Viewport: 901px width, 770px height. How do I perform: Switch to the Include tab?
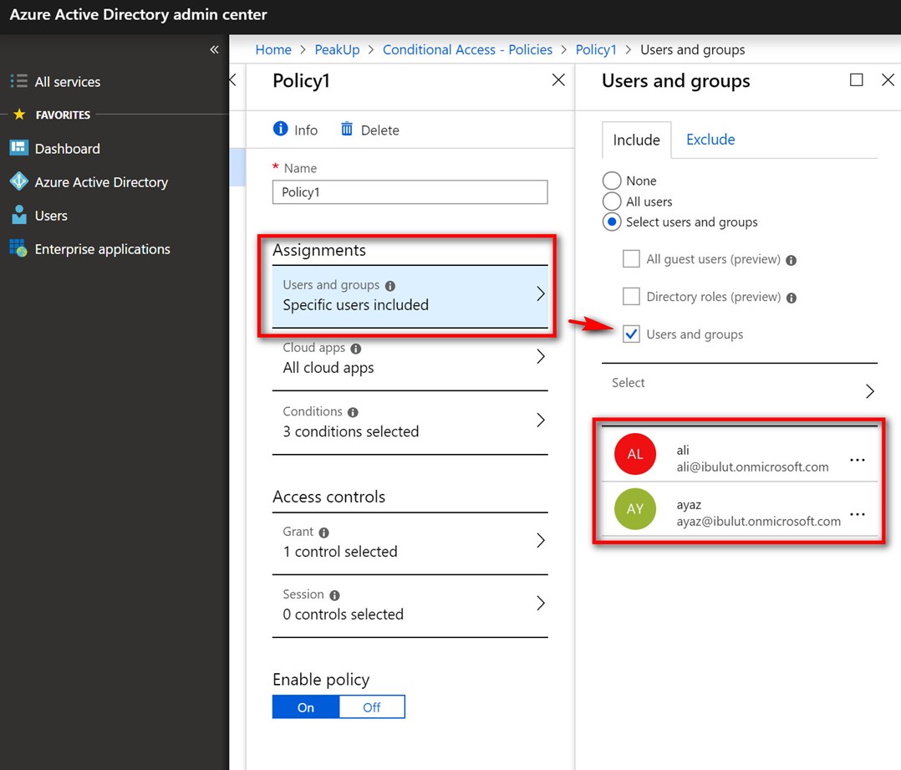click(636, 140)
